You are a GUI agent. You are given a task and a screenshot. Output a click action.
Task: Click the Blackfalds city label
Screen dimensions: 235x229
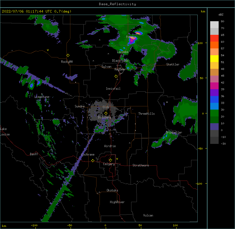(x=120, y=61)
